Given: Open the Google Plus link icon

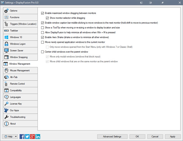Looking at the screenshot, I should pos(32,136).
